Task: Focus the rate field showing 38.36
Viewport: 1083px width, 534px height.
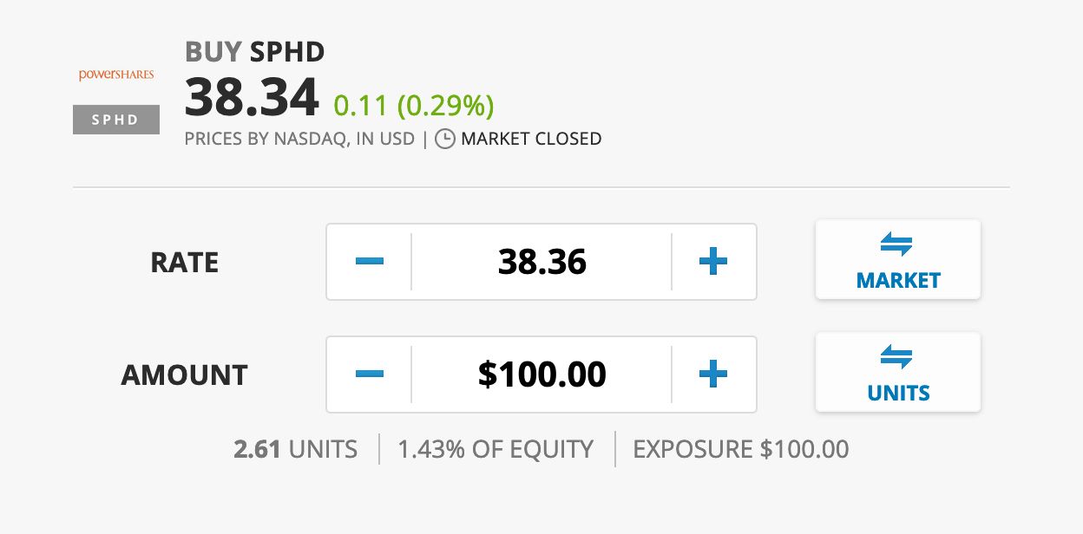Action: click(541, 262)
